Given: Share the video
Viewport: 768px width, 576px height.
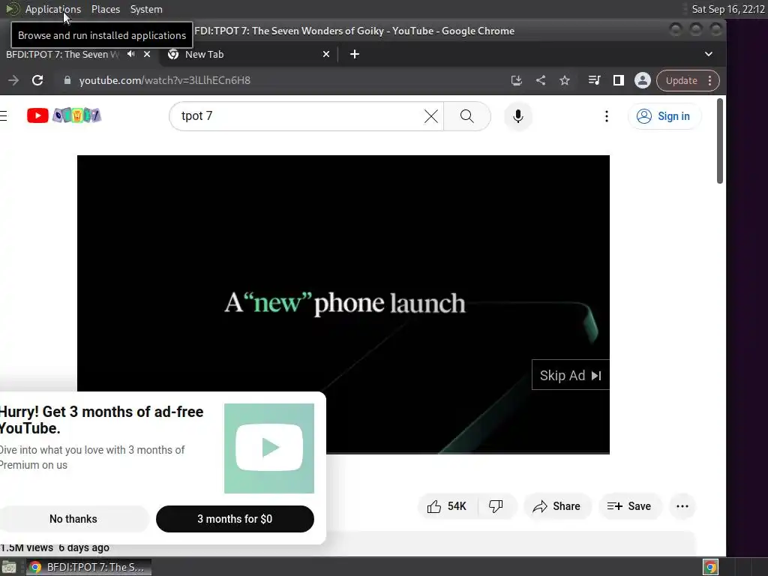Looking at the screenshot, I should pyautogui.click(x=557, y=506).
